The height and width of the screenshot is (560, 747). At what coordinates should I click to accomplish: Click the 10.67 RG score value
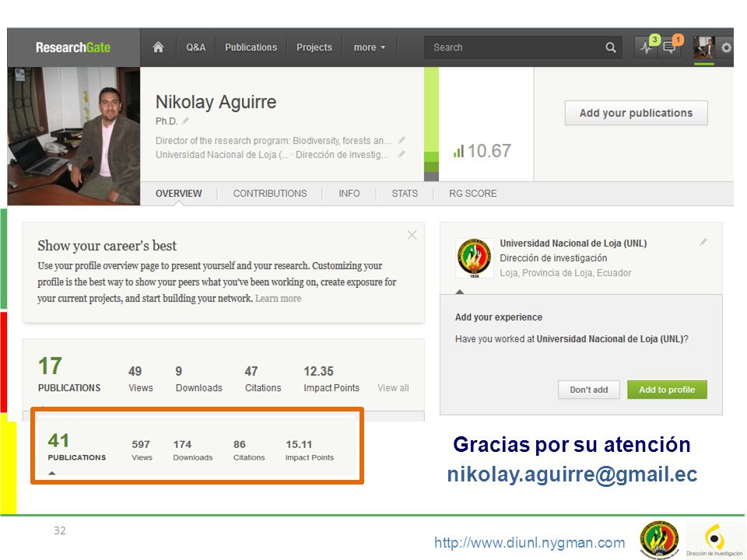click(x=489, y=151)
